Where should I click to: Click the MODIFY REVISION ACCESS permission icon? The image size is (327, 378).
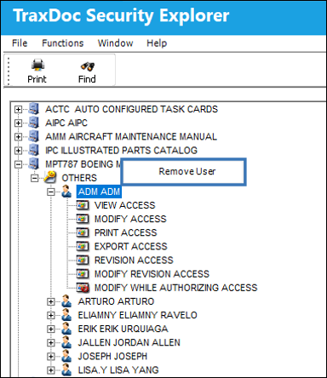[x=83, y=273]
